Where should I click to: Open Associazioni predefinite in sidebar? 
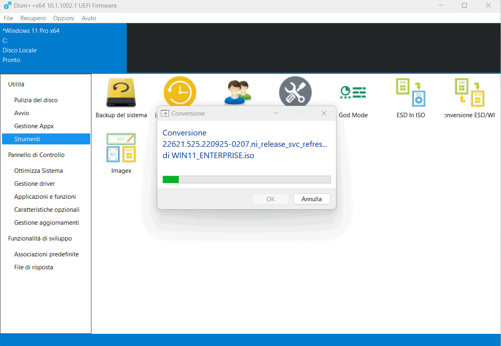(46, 254)
